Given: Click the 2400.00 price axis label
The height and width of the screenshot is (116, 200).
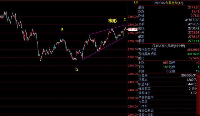Looking at the screenshot, I should (x=133, y=90).
